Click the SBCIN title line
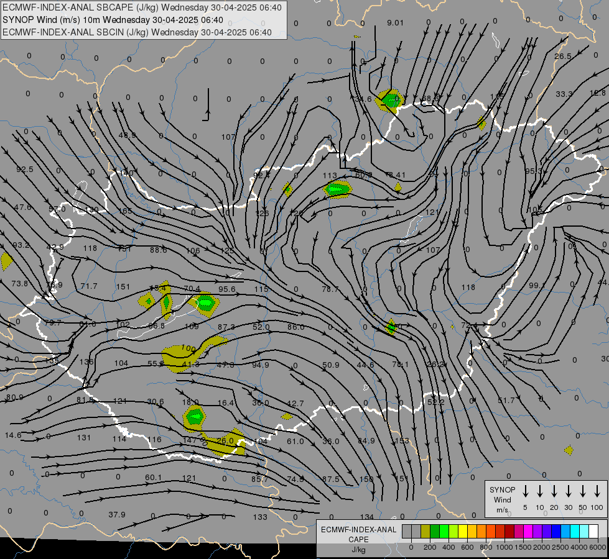Image resolution: width=609 pixels, height=559 pixels. pyautogui.click(x=137, y=32)
